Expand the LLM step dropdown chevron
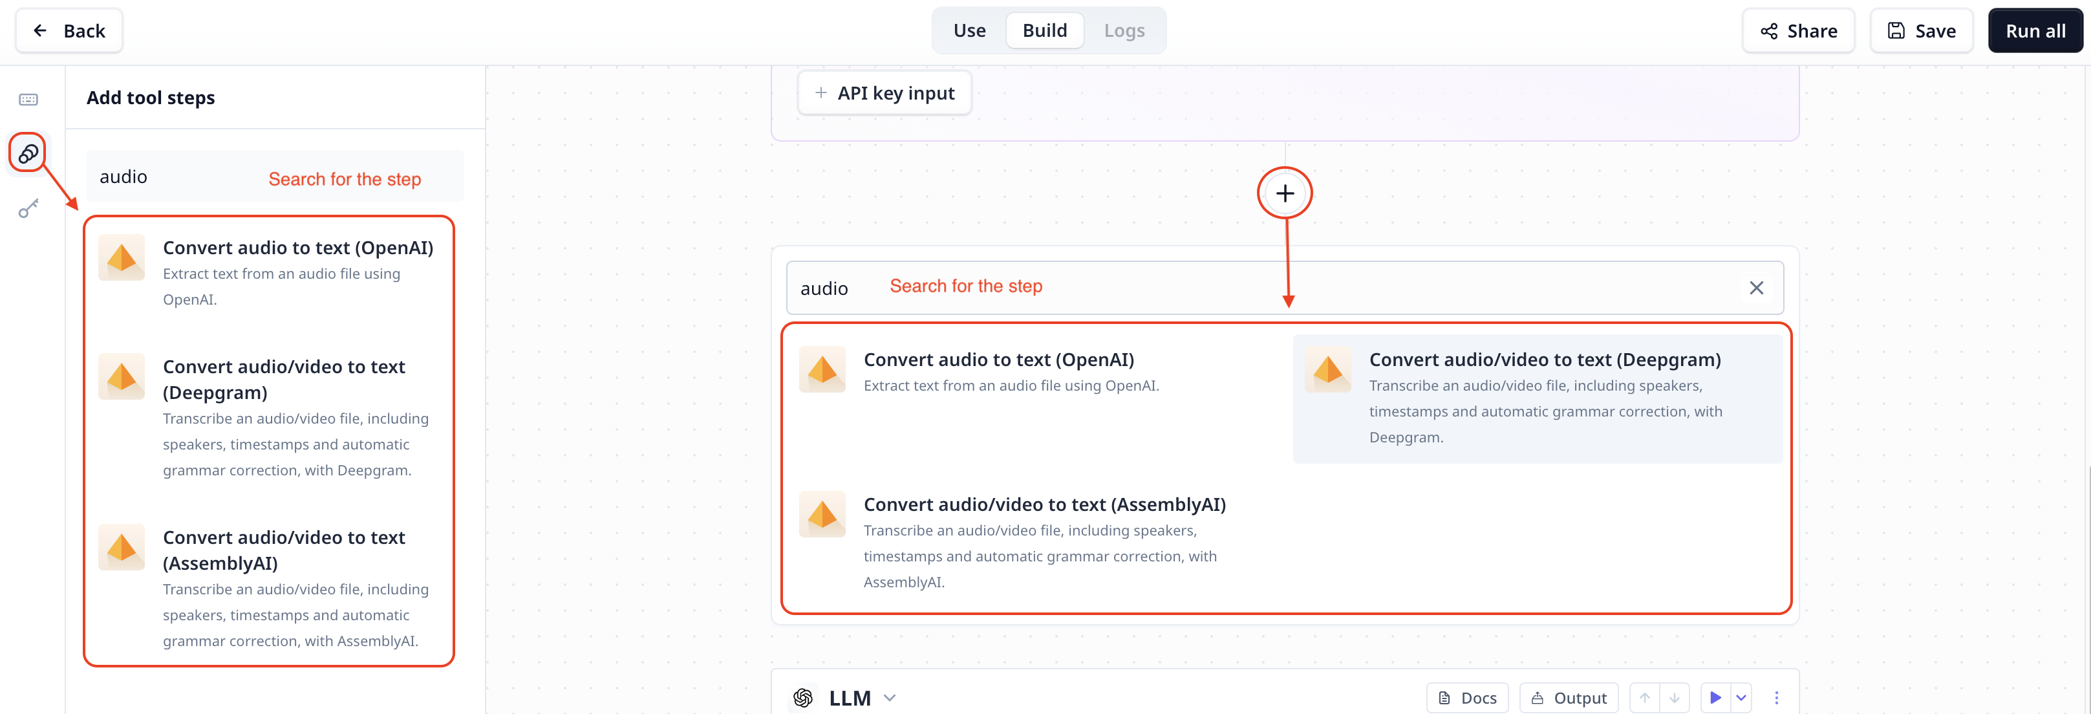Screen dimensions: 2091x714 [x=890, y=698]
